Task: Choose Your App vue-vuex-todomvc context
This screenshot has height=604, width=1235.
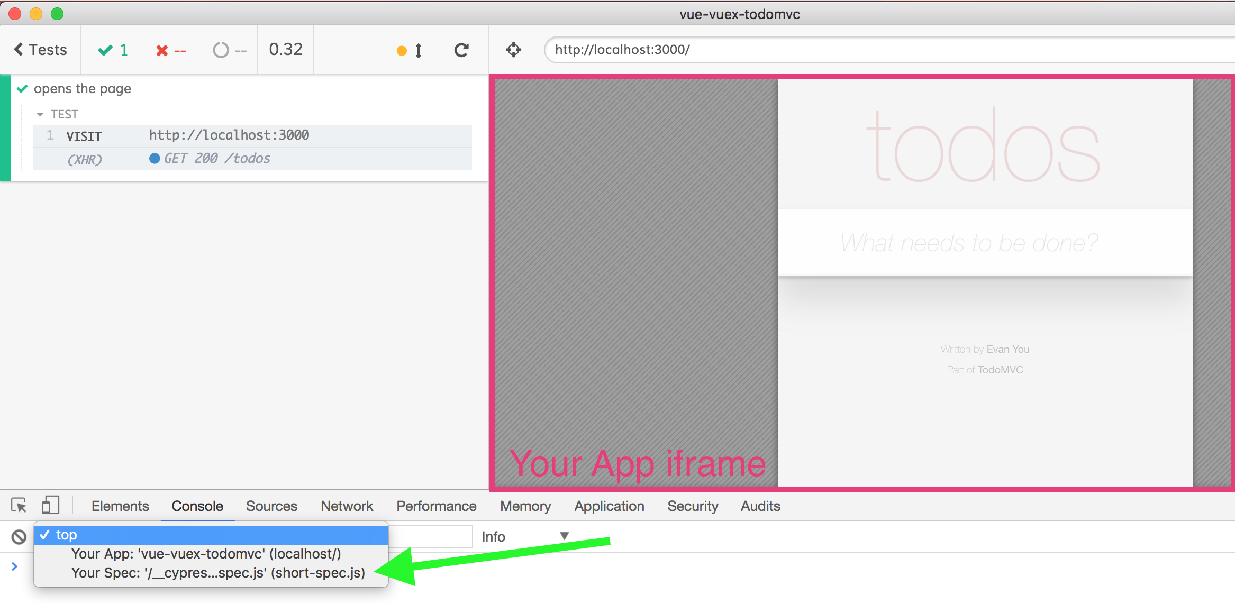Action: [x=206, y=554]
